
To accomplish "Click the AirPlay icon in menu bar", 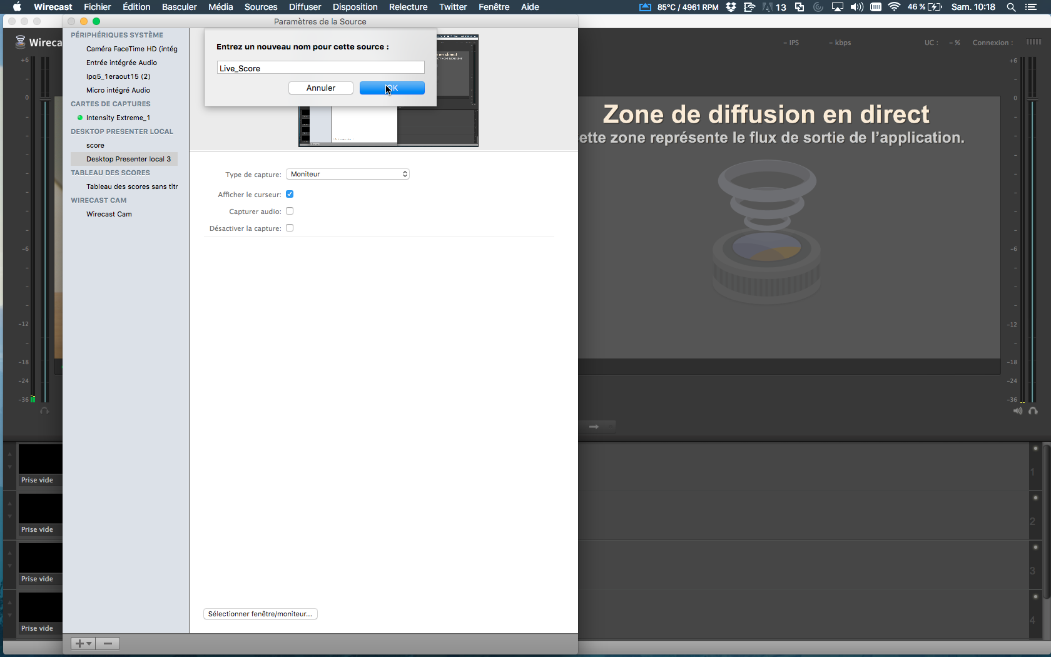I will click(x=837, y=7).
